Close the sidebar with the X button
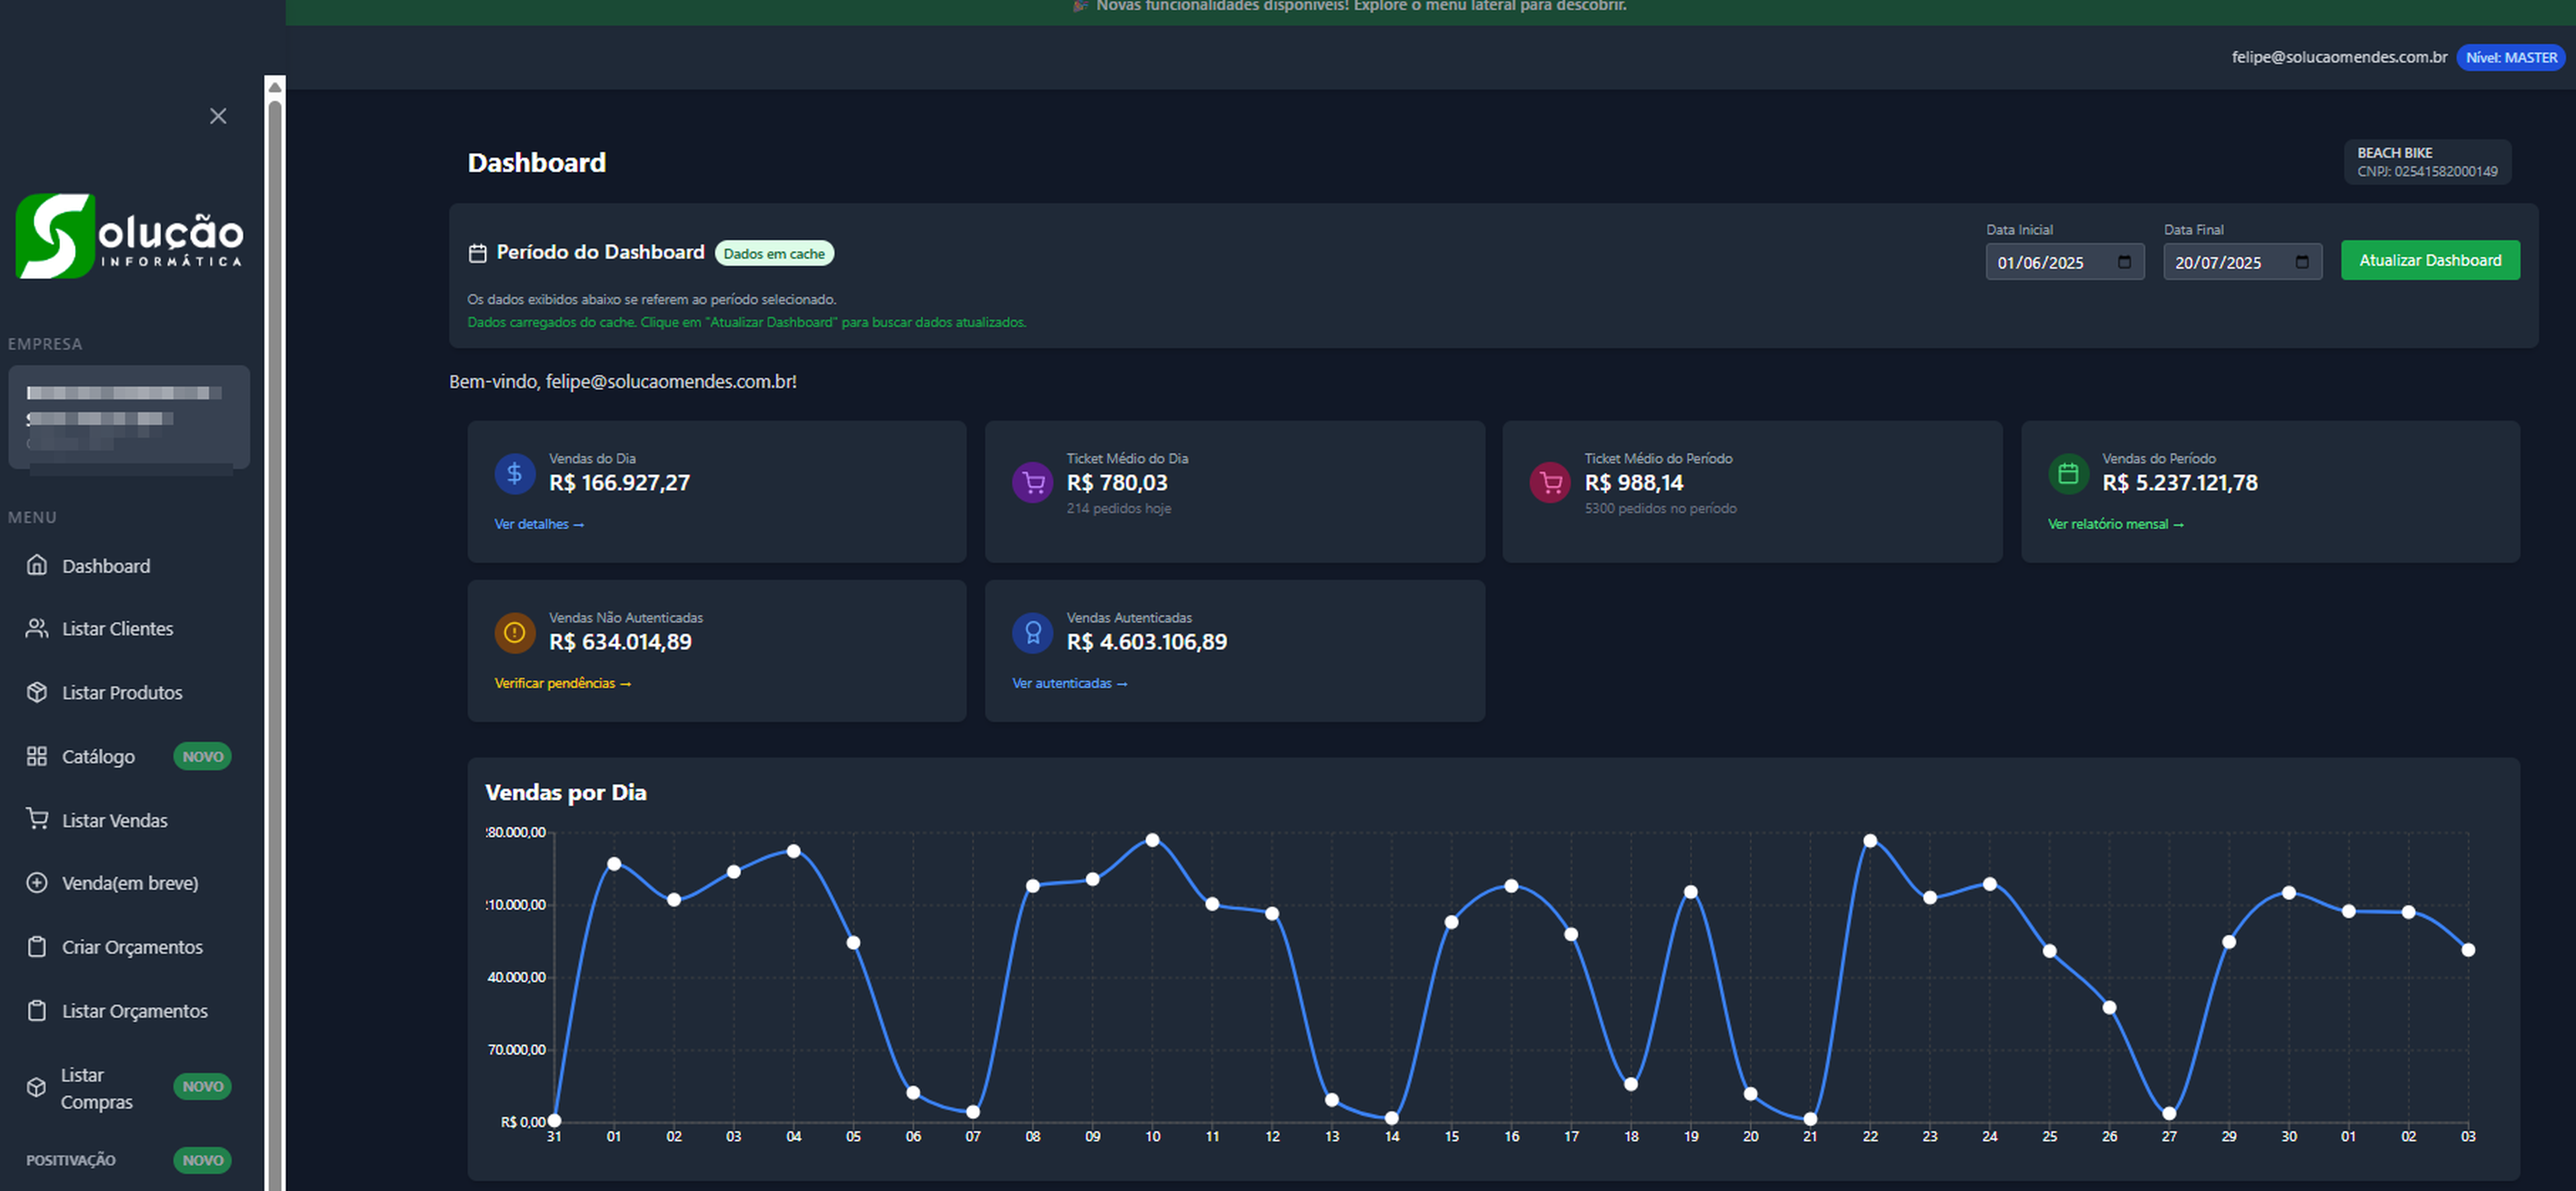Image resolution: width=2576 pixels, height=1191 pixels. pos(218,115)
